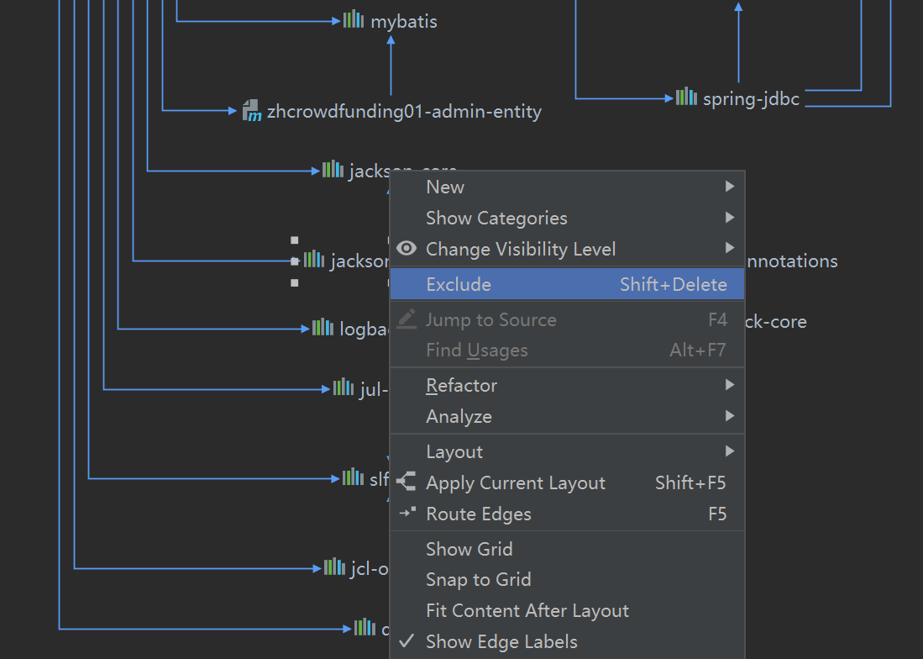Click the Shift+Delete shortcut label
This screenshot has width=923, height=659.
674,284
